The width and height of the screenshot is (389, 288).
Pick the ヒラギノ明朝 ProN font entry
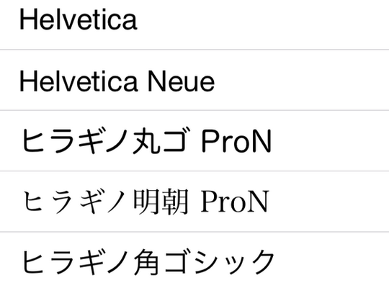194,202
